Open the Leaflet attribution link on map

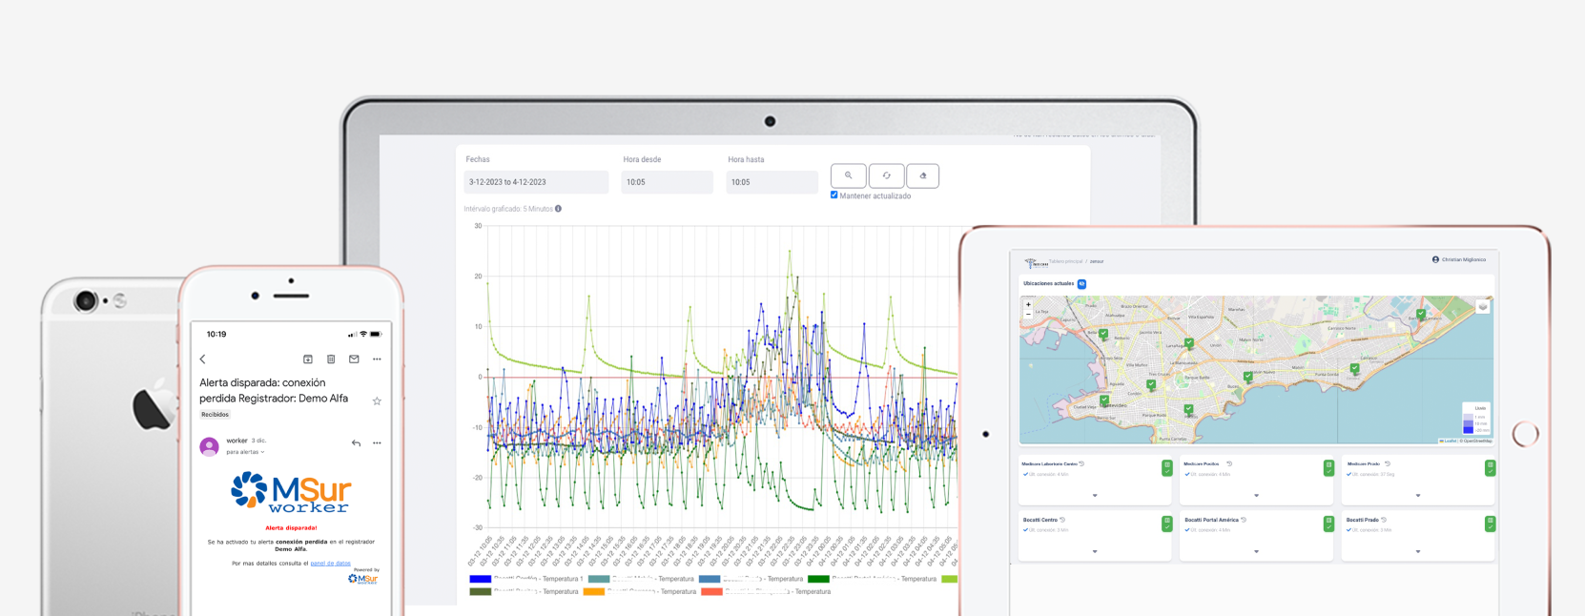(1450, 441)
